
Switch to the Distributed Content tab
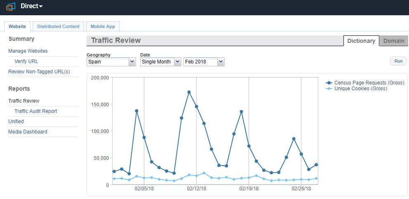58,26
